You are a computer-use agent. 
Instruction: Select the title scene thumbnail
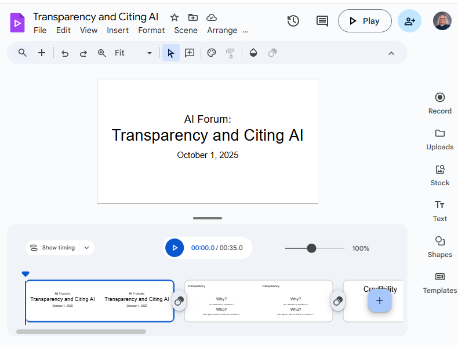(x=100, y=301)
